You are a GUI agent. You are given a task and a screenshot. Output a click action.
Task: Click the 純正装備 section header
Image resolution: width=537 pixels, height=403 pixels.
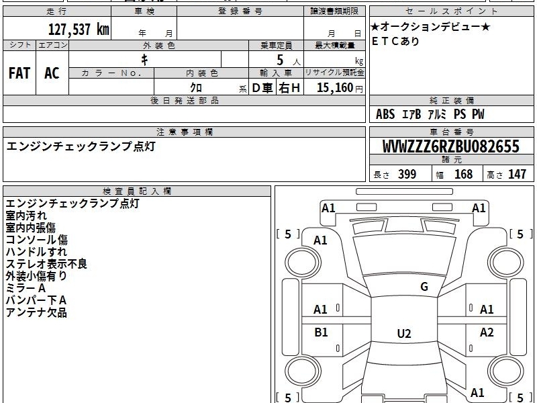point(451,100)
